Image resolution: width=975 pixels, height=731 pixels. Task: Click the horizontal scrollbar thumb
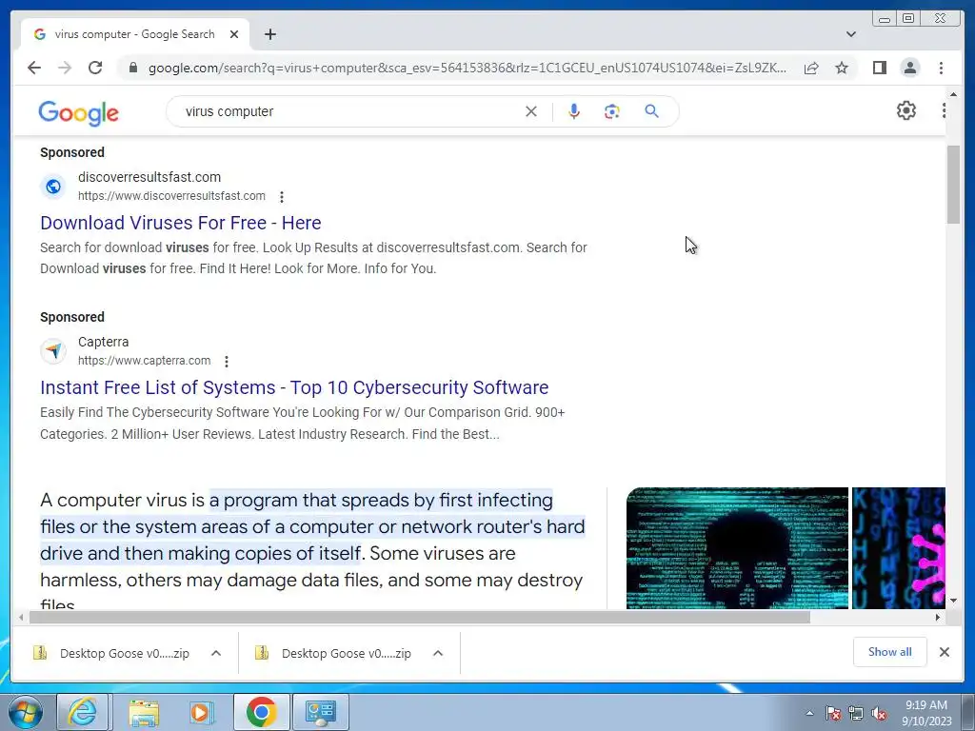pyautogui.click(x=420, y=617)
